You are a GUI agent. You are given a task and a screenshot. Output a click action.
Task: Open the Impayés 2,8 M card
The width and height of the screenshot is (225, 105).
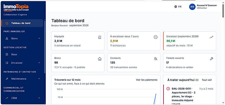tap(78, 41)
